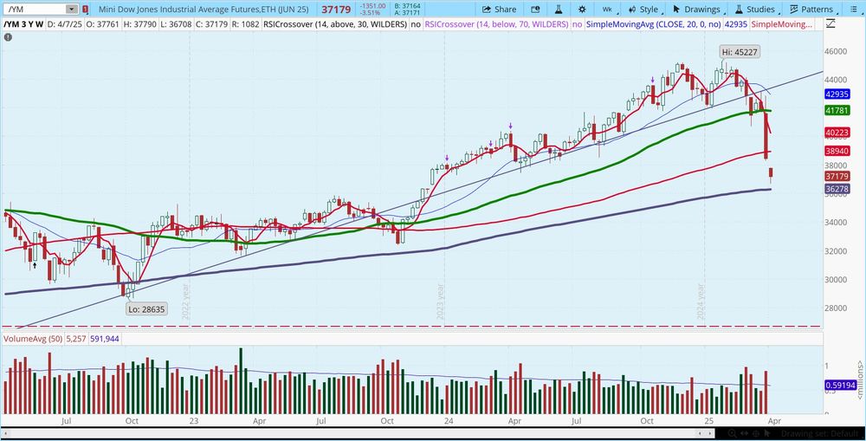
Task: Click the chart snapshot icon next to Share
Action: coord(535,9)
